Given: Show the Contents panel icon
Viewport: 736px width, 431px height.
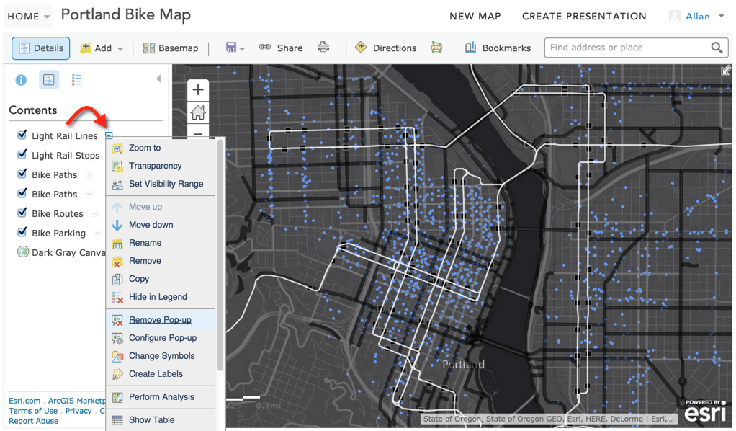Looking at the screenshot, I should click(49, 80).
